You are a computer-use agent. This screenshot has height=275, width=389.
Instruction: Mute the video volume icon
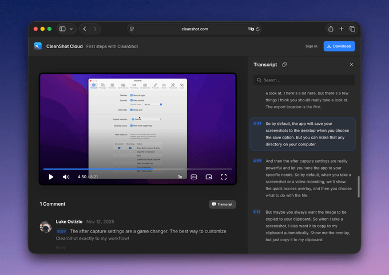(66, 177)
